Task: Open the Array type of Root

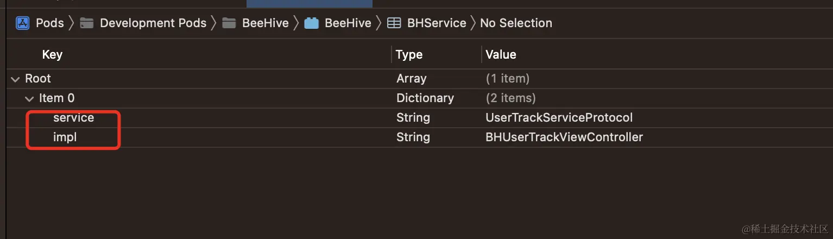Action: point(411,79)
